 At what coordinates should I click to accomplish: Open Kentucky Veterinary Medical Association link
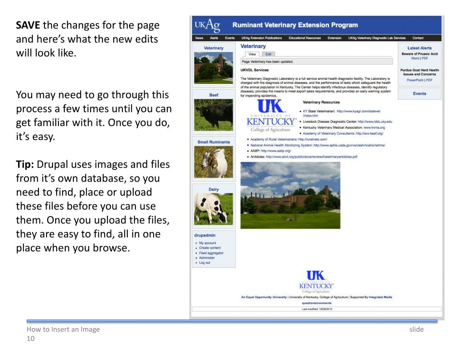tap(374, 127)
